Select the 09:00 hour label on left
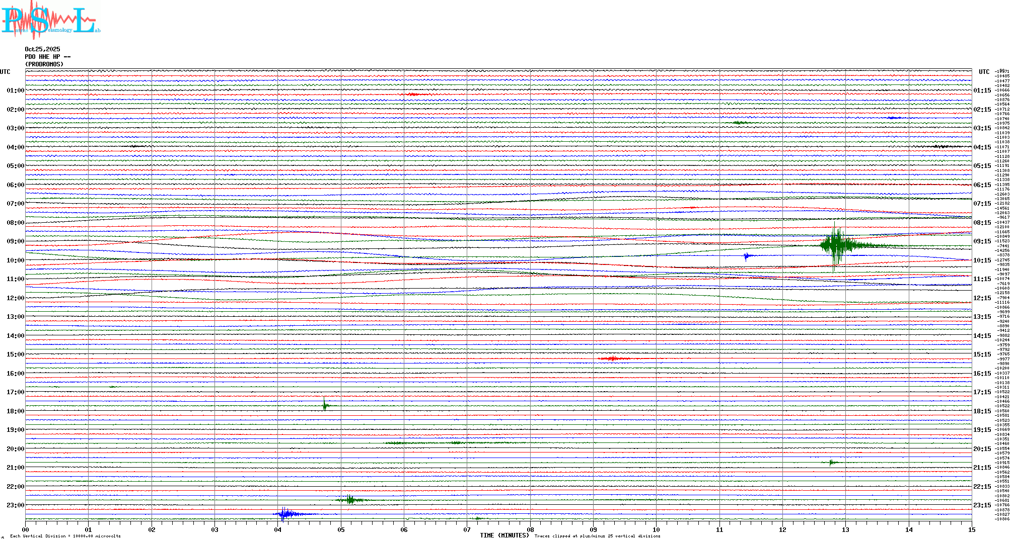The width and height of the screenshot is (1012, 543). (15, 241)
